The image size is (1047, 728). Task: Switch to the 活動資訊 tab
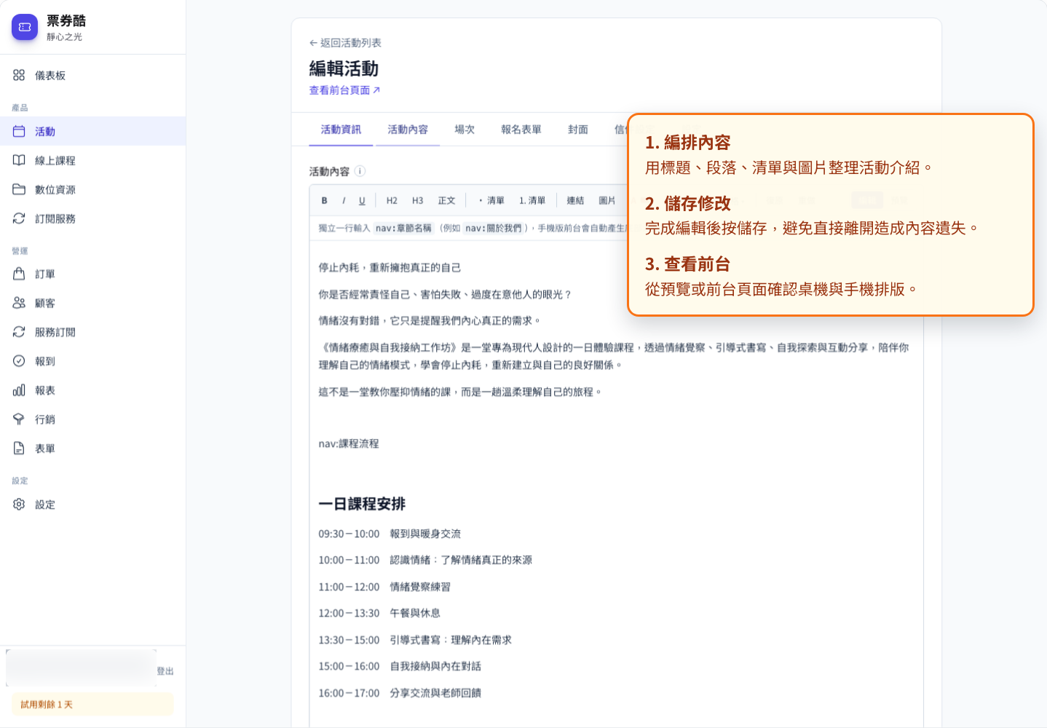pos(341,130)
